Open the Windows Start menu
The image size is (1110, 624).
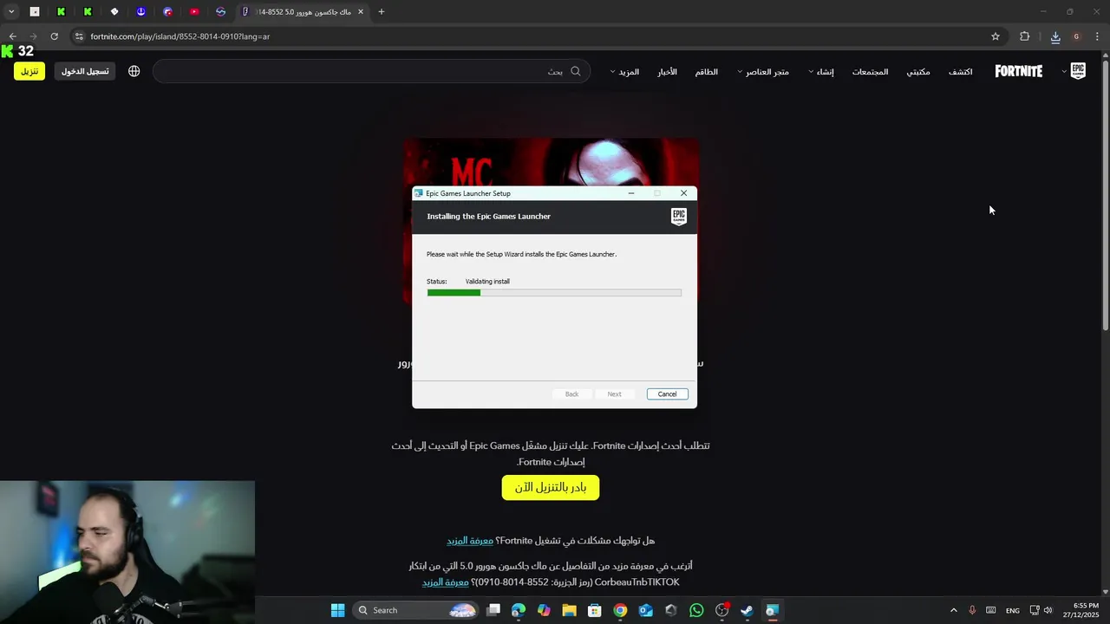[x=337, y=610]
